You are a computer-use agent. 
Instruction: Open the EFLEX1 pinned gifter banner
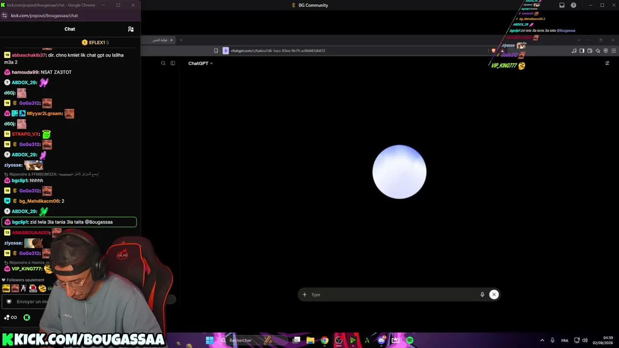(96, 43)
